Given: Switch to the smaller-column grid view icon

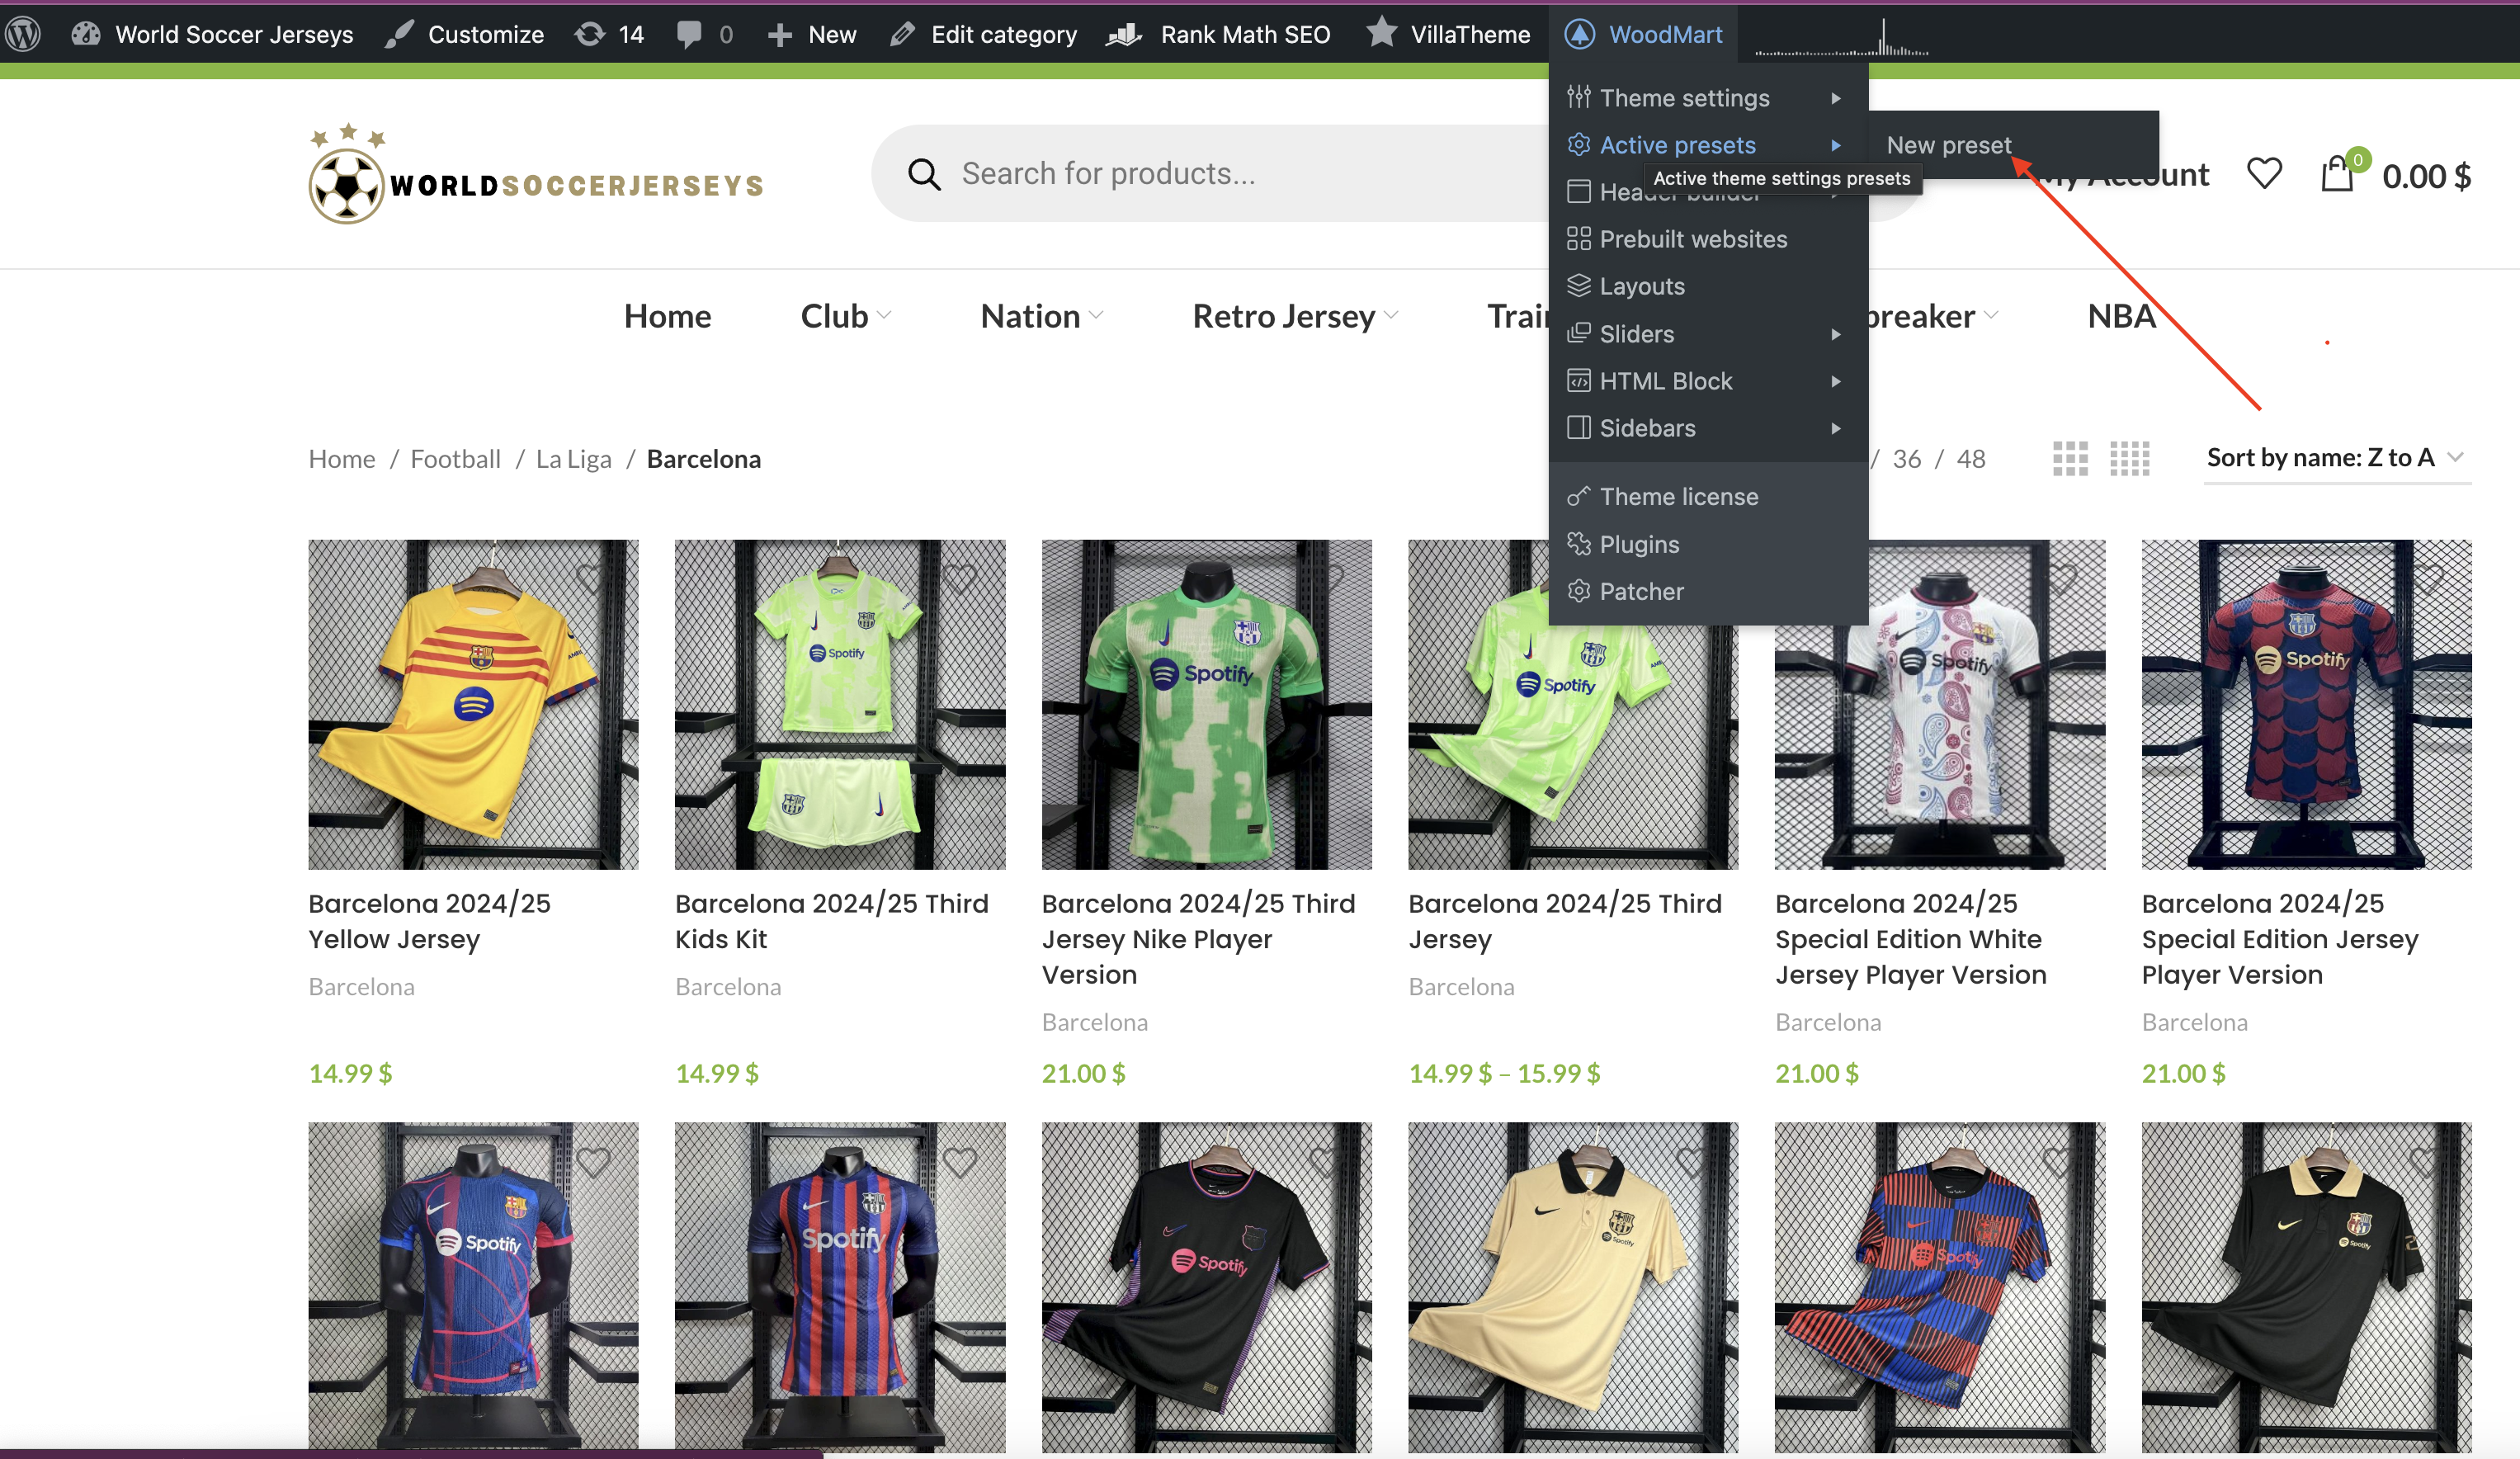Looking at the screenshot, I should tap(2070, 459).
